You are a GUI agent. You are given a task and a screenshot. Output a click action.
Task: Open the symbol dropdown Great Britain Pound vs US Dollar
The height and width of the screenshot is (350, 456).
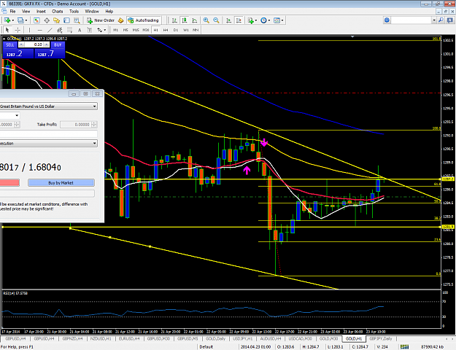tap(48, 106)
